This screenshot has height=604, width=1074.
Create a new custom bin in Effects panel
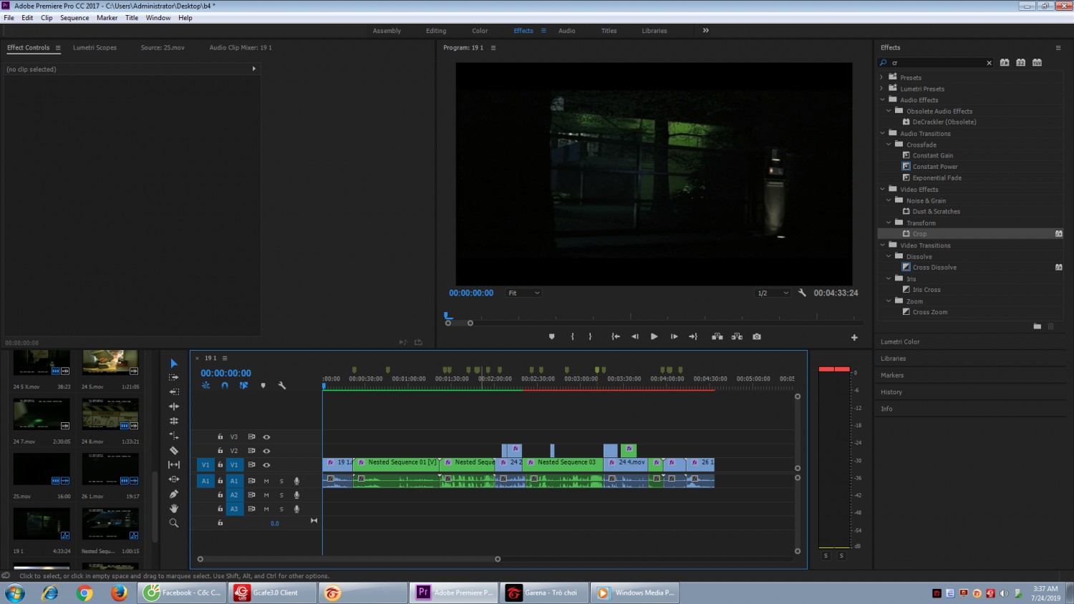point(1037,326)
